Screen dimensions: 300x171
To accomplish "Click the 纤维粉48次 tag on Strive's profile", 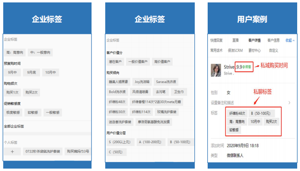I will pos(237,114).
